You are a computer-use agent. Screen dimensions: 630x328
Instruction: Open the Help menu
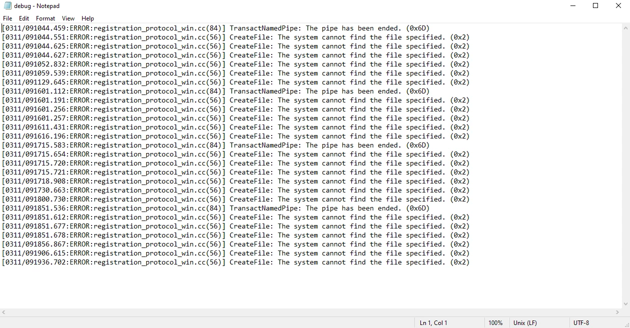pyautogui.click(x=88, y=18)
